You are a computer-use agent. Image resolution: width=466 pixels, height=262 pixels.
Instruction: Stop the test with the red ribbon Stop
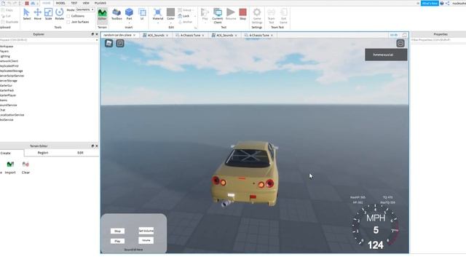click(x=242, y=15)
